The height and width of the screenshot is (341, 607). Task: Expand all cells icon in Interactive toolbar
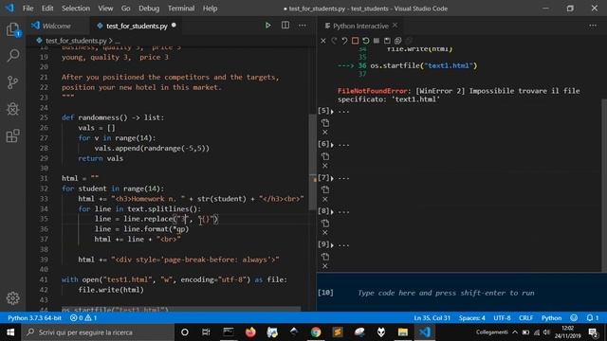coord(398,41)
